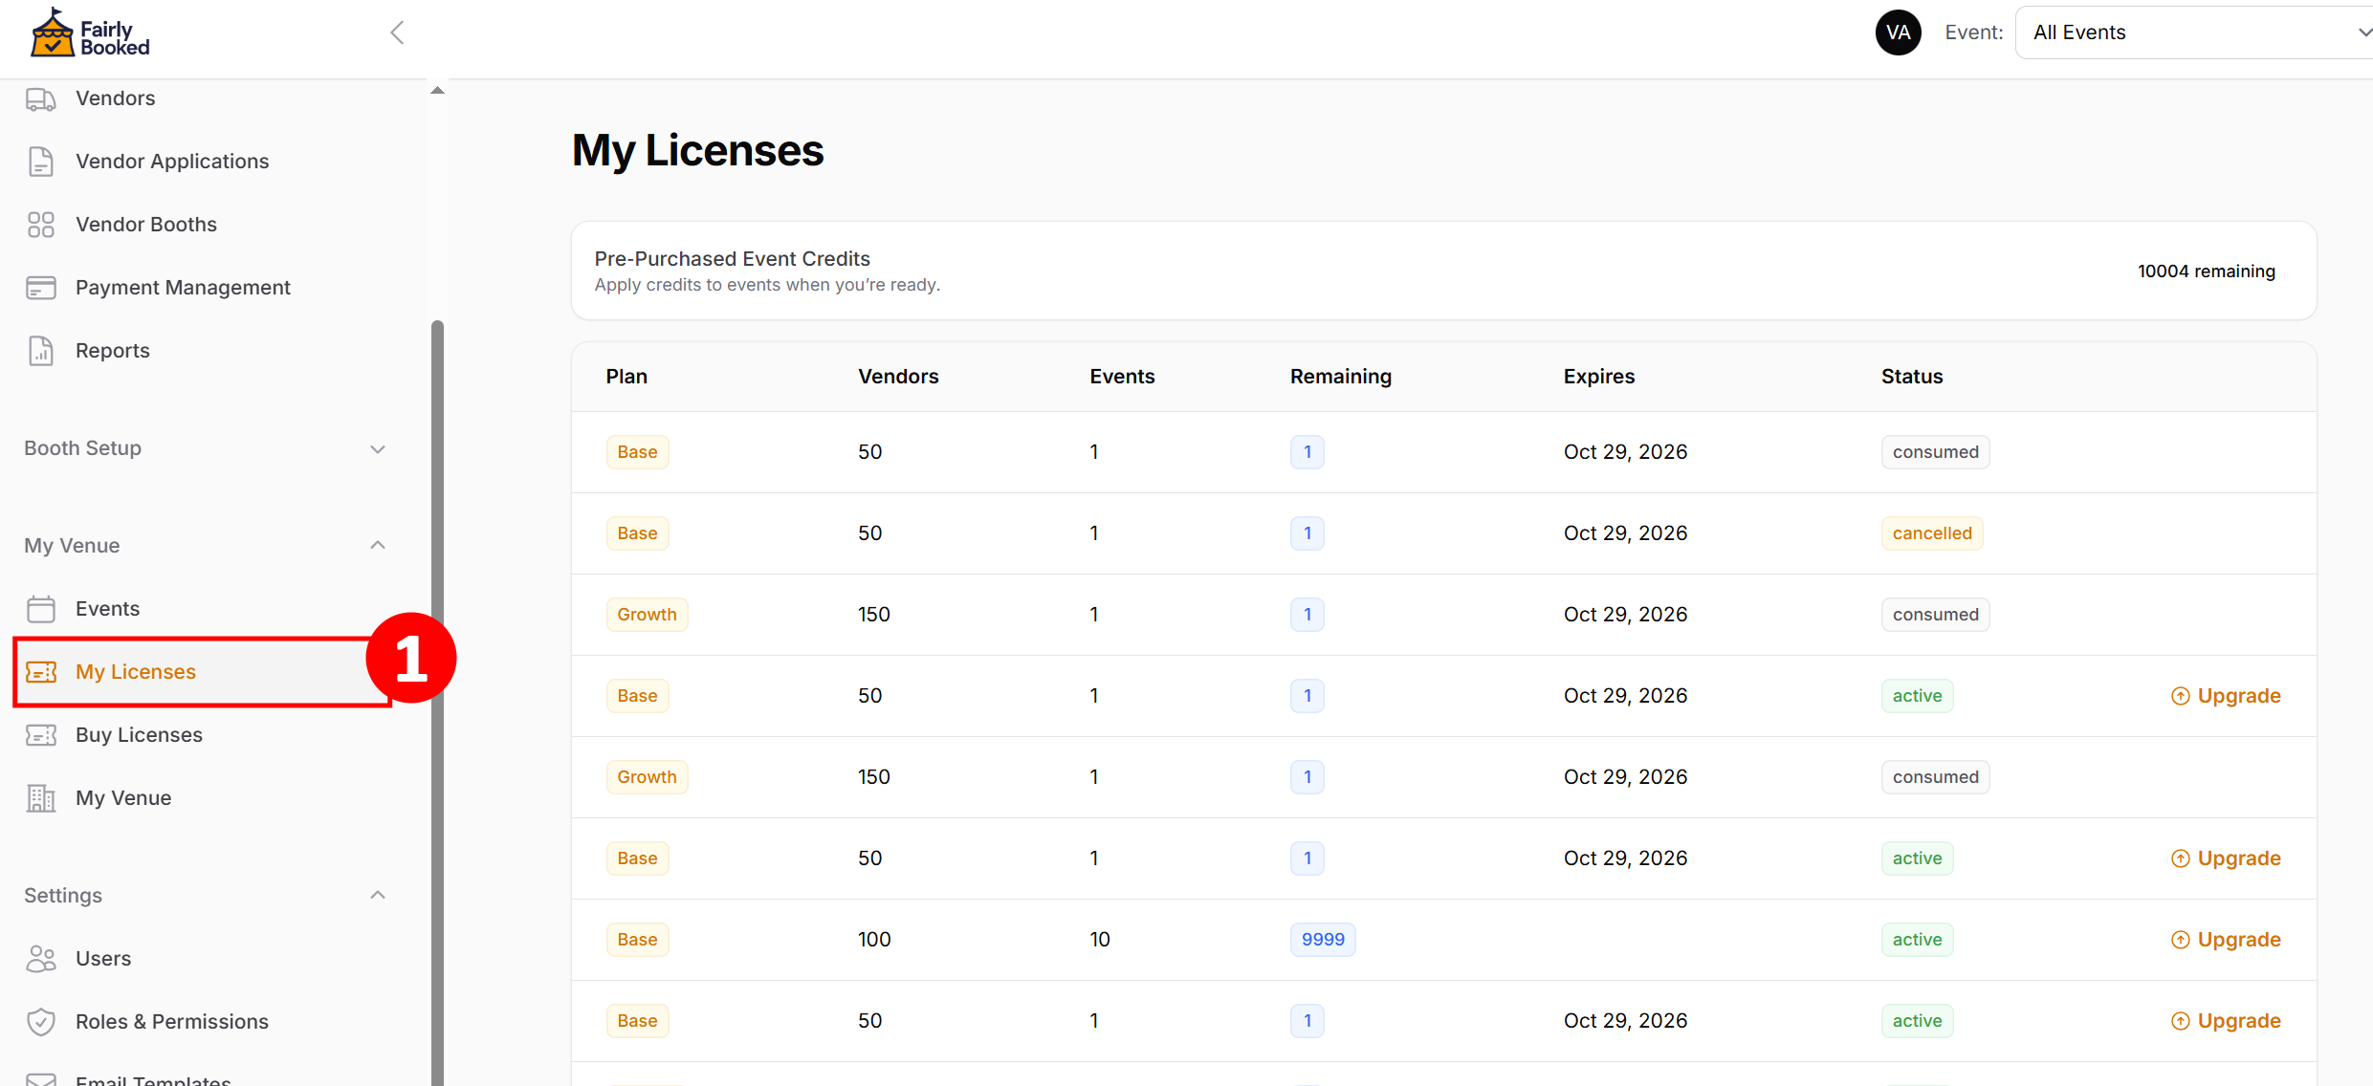The image size is (2373, 1086).
Task: Click the Vendor Applications document icon
Action: coord(40,162)
